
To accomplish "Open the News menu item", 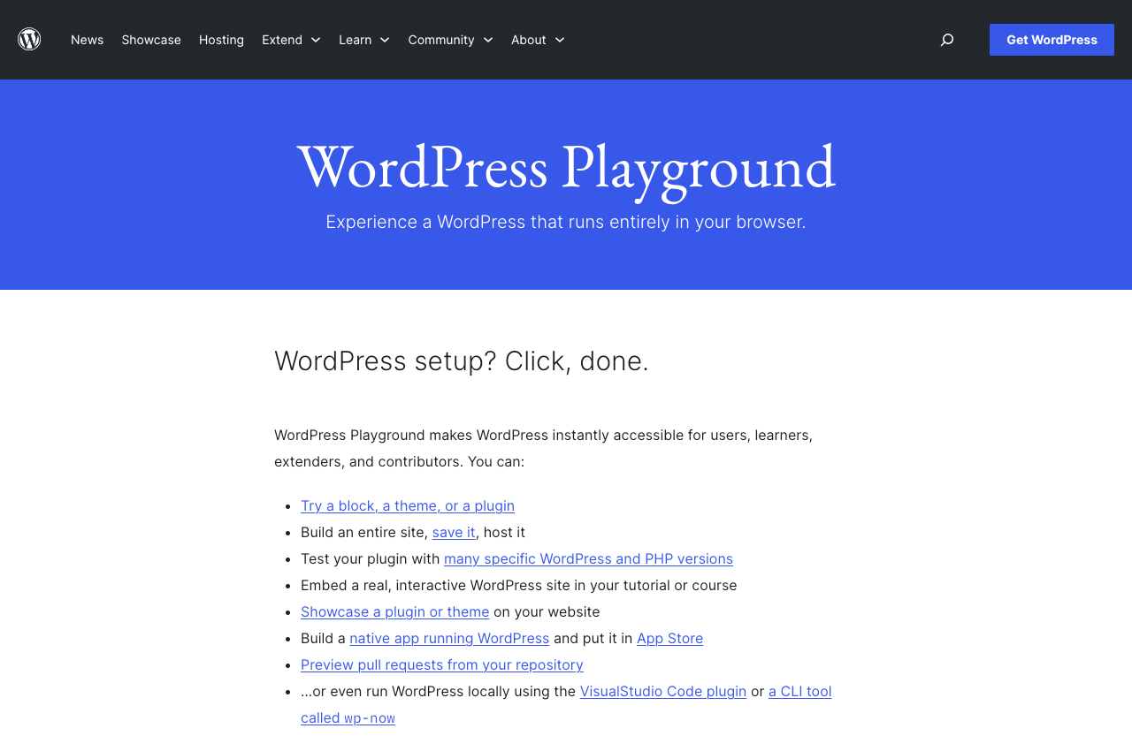I will tap(87, 40).
